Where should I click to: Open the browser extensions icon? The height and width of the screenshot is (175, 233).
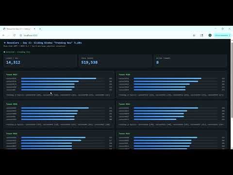tap(201, 35)
